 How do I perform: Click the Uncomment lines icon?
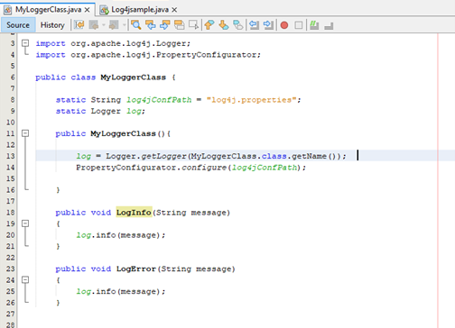(x=329, y=25)
